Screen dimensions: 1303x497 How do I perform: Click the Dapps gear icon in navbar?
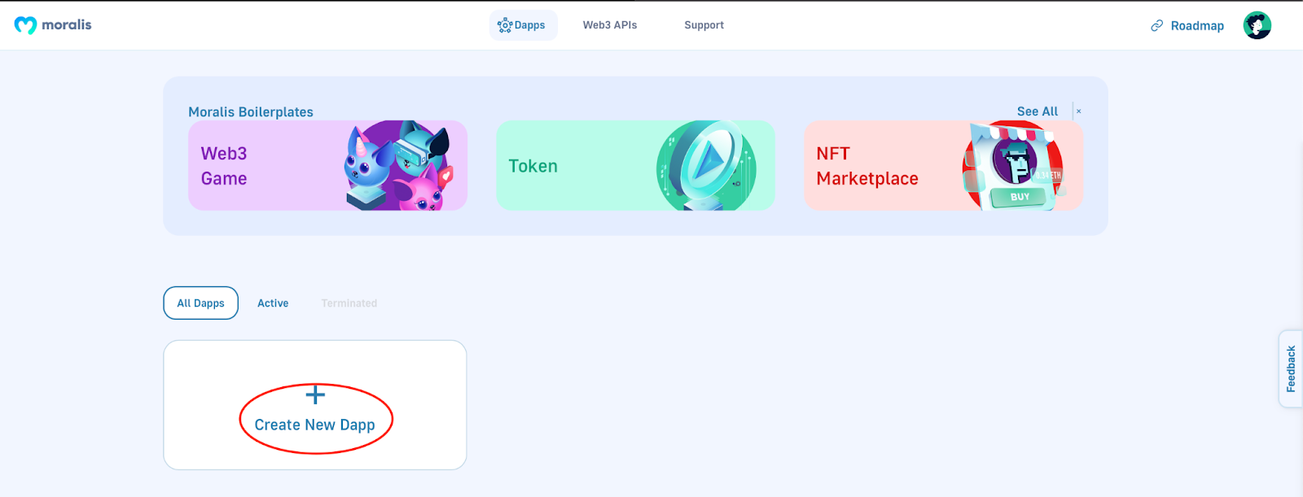(505, 25)
